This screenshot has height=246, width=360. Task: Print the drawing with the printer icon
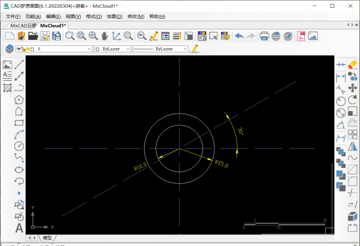tap(264, 36)
